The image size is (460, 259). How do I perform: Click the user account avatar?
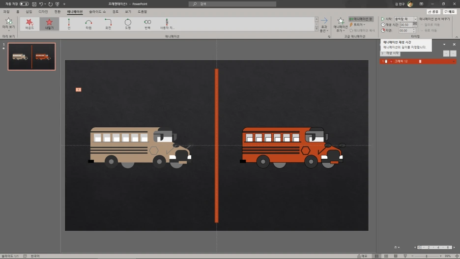pyautogui.click(x=410, y=4)
